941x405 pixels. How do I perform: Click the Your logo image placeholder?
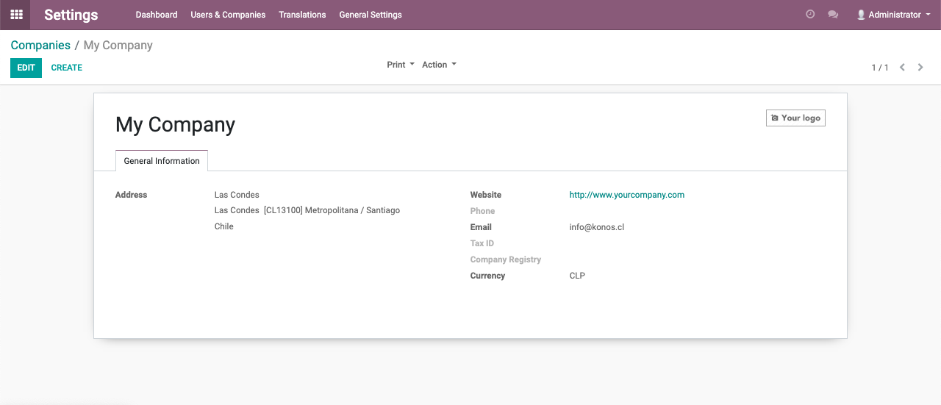pos(795,118)
